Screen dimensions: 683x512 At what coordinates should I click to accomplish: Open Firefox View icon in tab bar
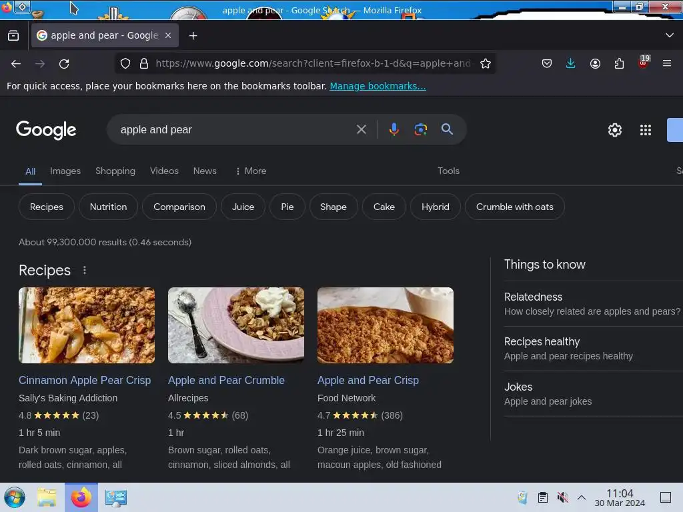pos(13,36)
